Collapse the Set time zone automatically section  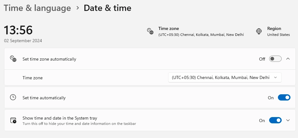288,59
